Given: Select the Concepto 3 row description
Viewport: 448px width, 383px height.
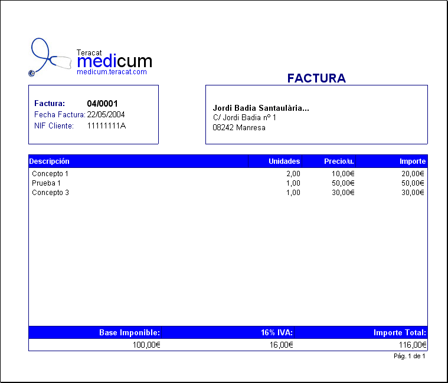Looking at the screenshot, I should [x=50, y=193].
